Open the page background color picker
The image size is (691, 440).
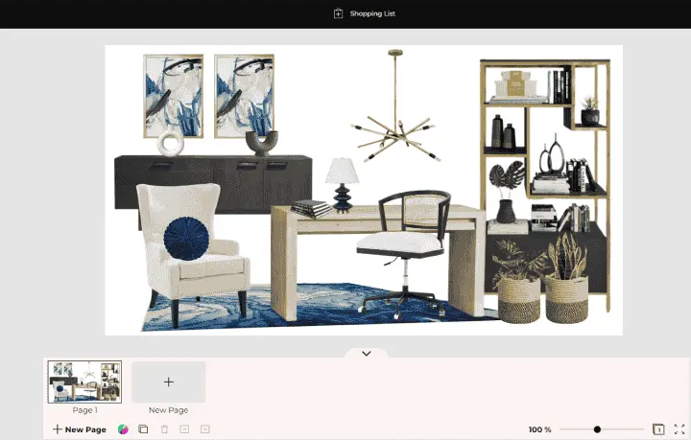tap(123, 429)
